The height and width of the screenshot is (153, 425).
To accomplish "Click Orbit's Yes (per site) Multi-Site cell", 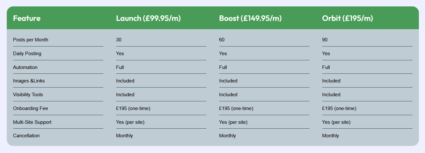I will click(x=336, y=122).
